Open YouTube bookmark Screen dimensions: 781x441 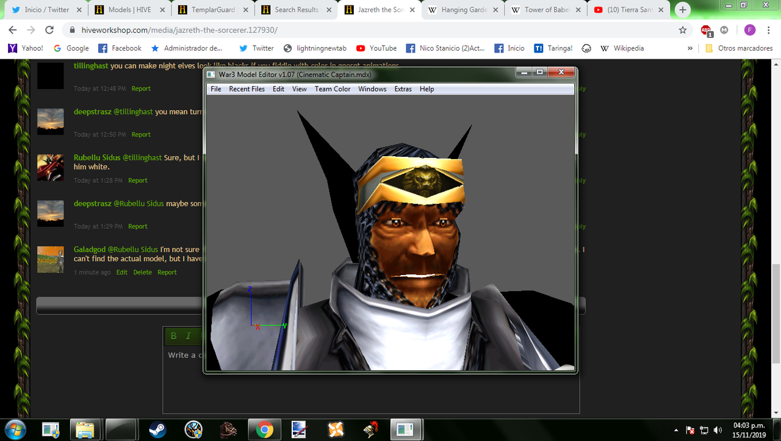[376, 48]
